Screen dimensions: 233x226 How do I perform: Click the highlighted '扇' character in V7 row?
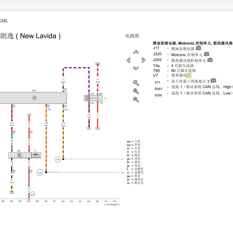point(189,75)
